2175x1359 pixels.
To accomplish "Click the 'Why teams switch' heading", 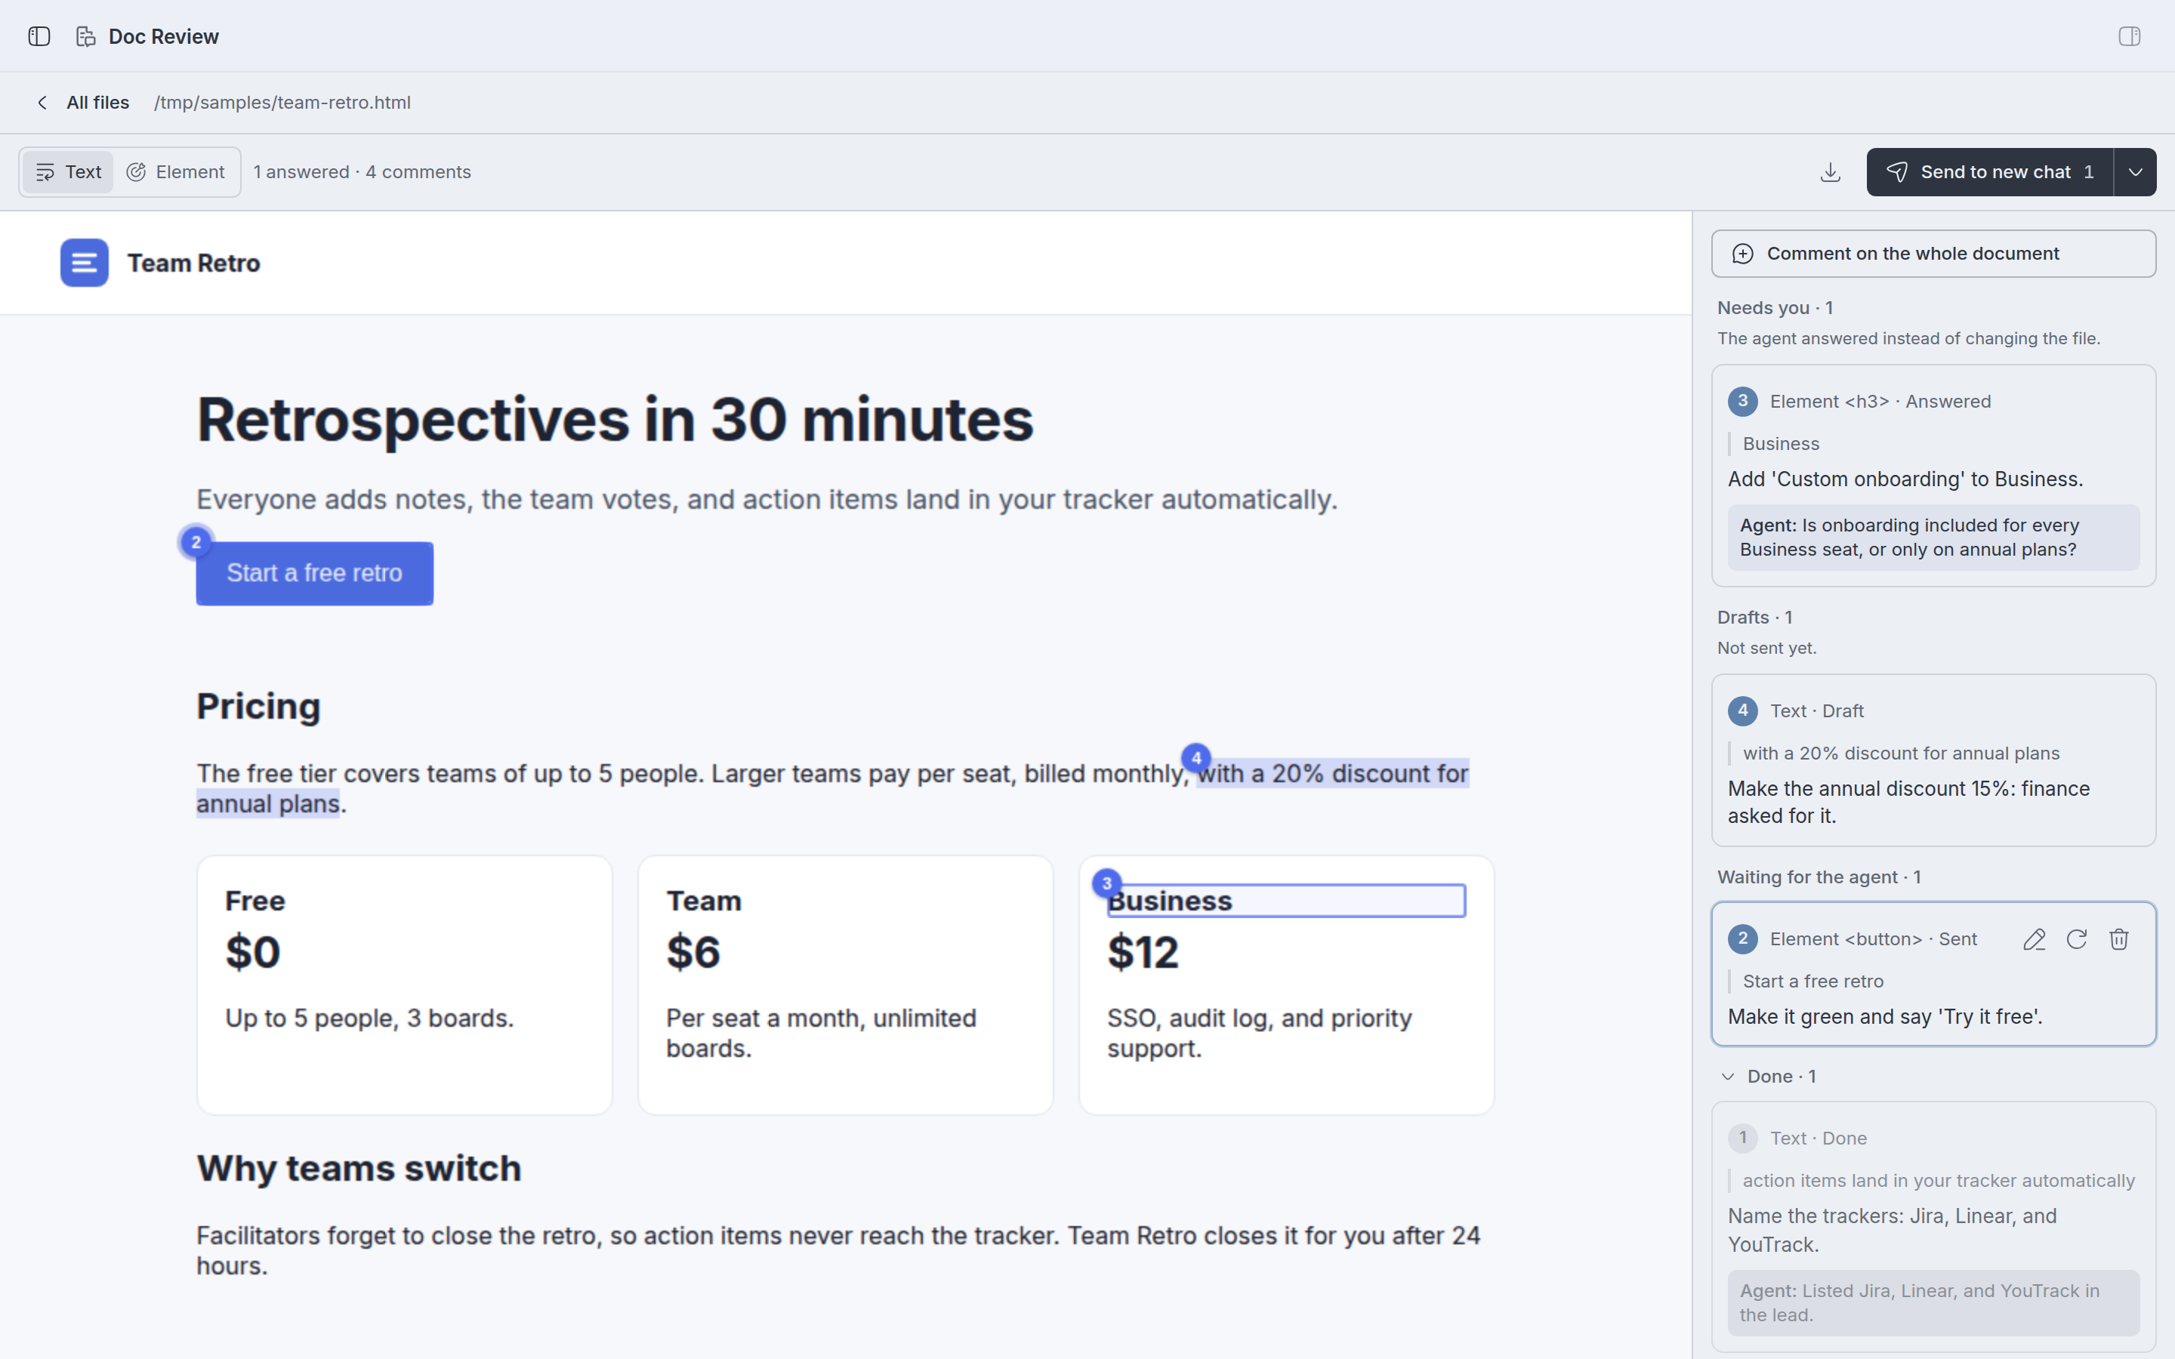I will point(359,1169).
